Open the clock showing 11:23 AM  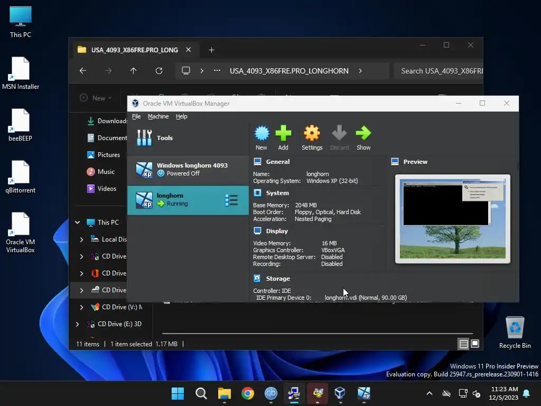tap(503, 393)
